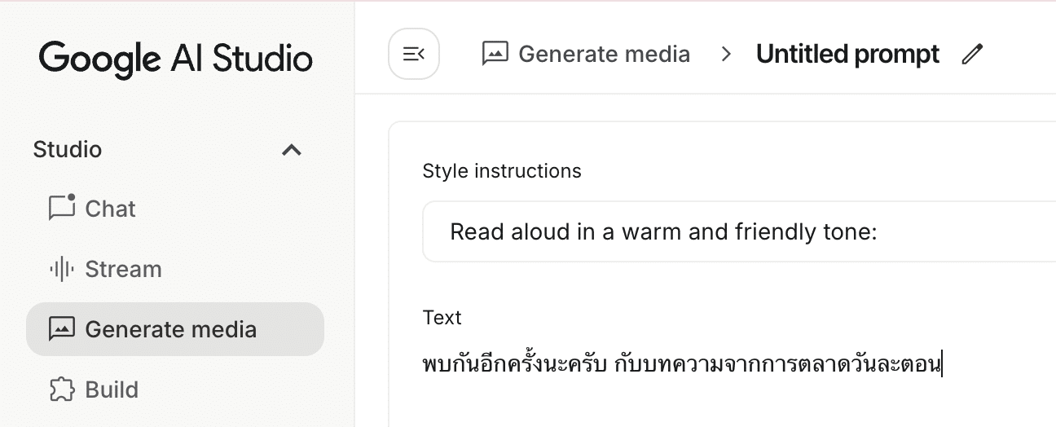Open Stream from the sidebar

click(123, 269)
